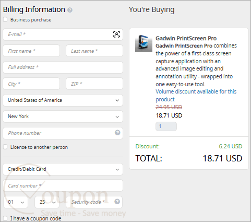Tick the I have a coupon code checkbox
This screenshot has width=251, height=222.
[x=5, y=218]
